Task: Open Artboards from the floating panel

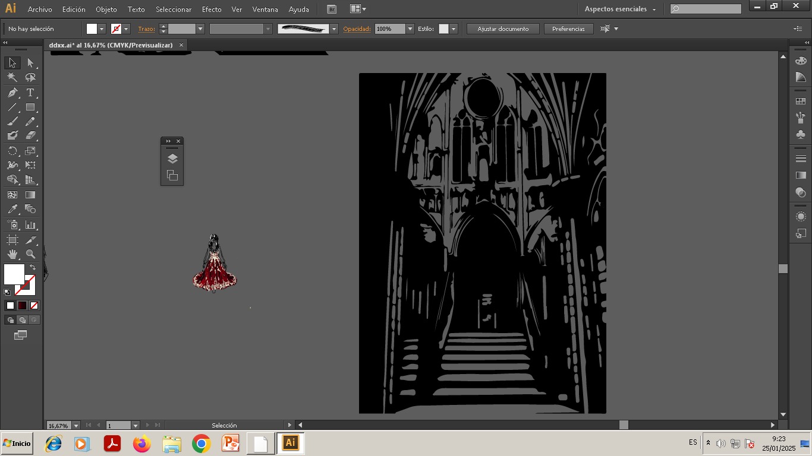Action: [x=172, y=175]
